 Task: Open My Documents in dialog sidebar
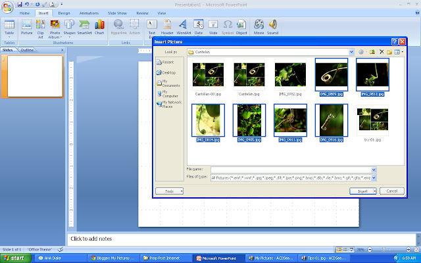click(x=168, y=84)
